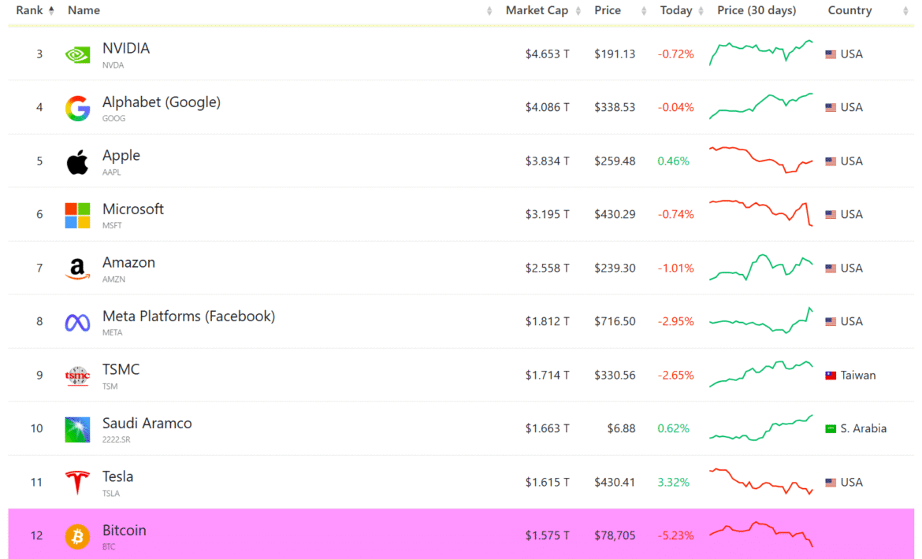Click the Google G logo
Image resolution: width=922 pixels, height=559 pixels.
(76, 107)
